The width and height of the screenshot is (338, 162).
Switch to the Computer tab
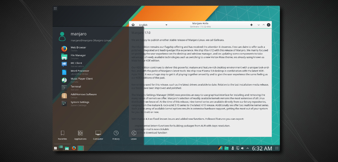click(98, 135)
